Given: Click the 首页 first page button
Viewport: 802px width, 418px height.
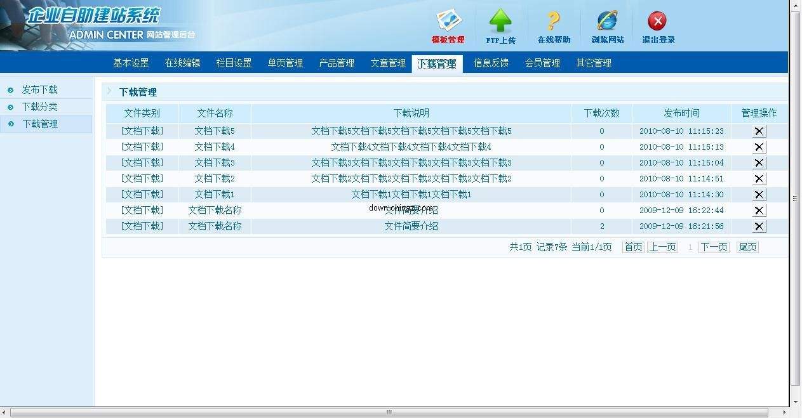Looking at the screenshot, I should [x=633, y=247].
